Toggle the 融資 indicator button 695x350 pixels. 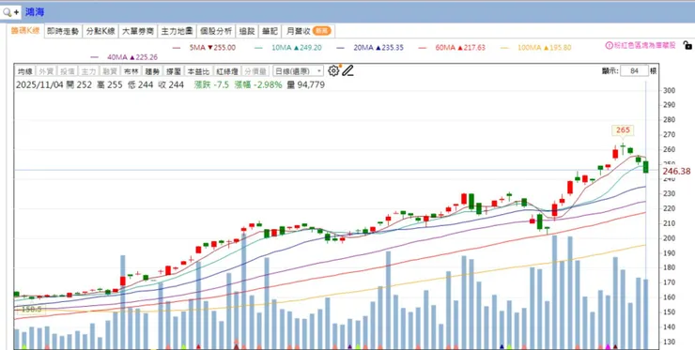point(110,71)
